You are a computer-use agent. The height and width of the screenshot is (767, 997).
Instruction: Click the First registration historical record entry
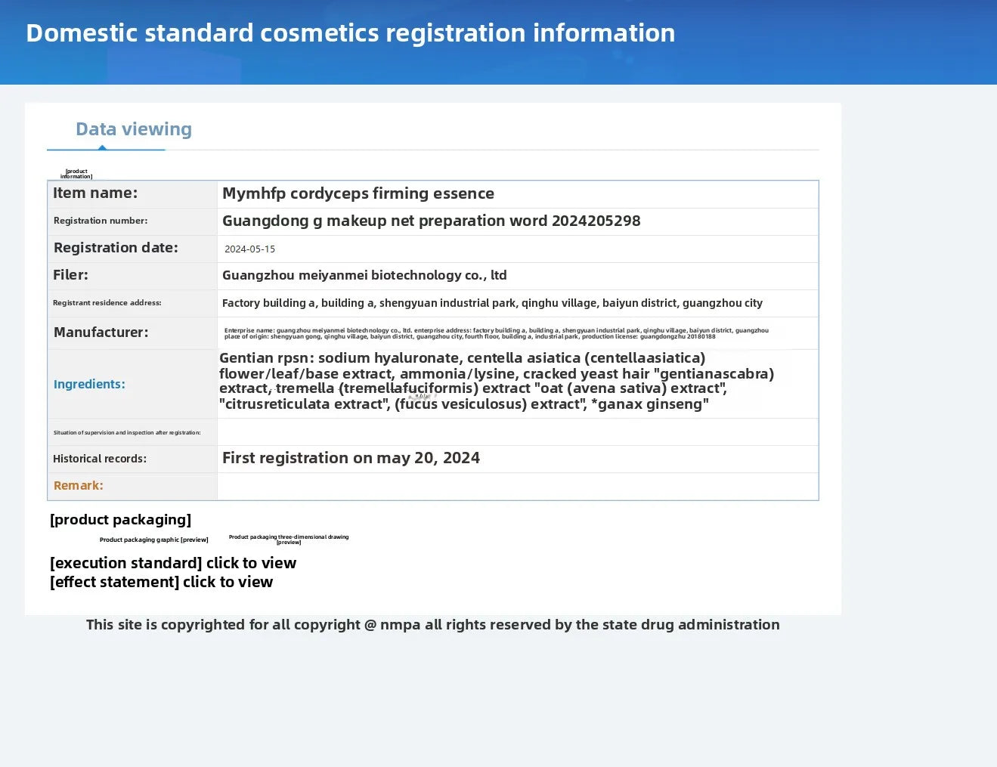(351, 458)
